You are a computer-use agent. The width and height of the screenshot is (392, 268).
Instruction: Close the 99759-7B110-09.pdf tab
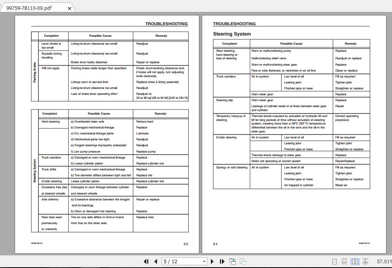click(70, 8)
